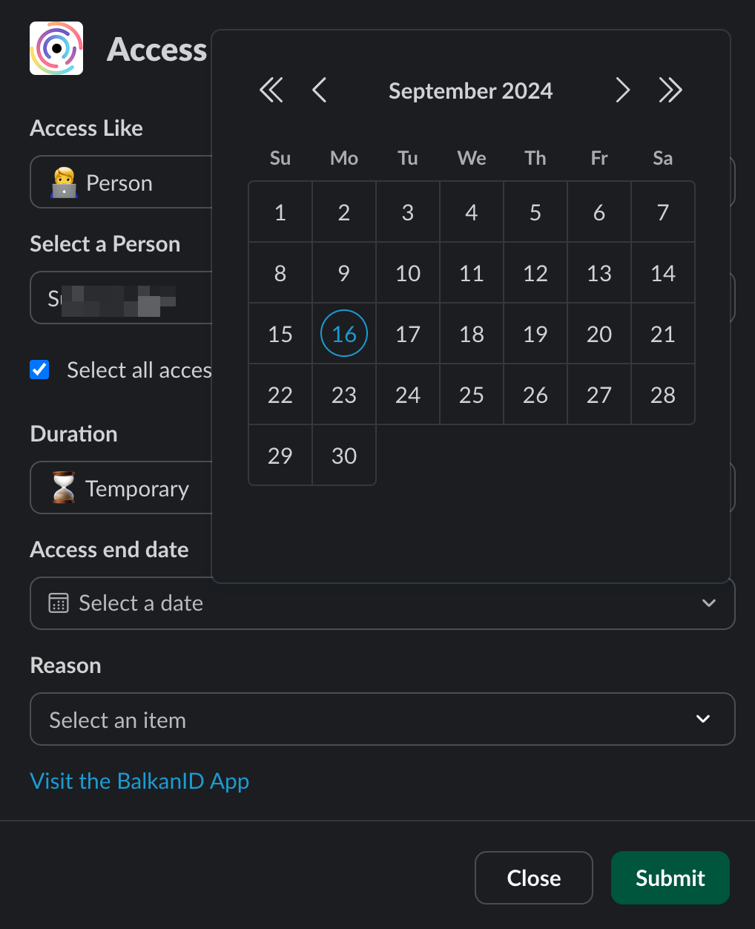Image resolution: width=755 pixels, height=929 pixels.
Task: Click the BalkanID app logo
Action: pyautogui.click(x=56, y=49)
